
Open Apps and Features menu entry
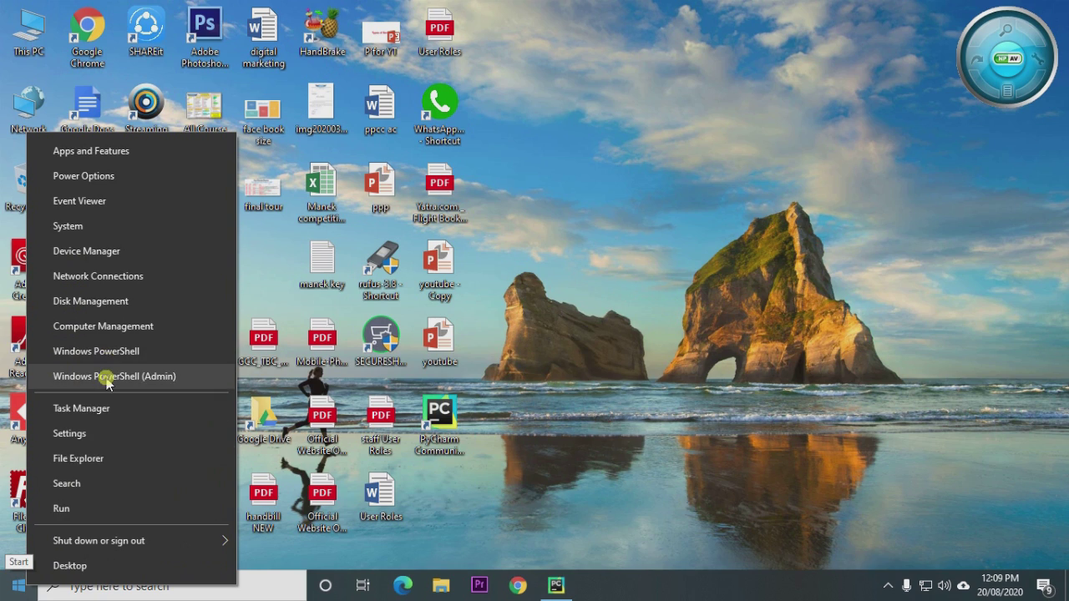(x=132, y=151)
